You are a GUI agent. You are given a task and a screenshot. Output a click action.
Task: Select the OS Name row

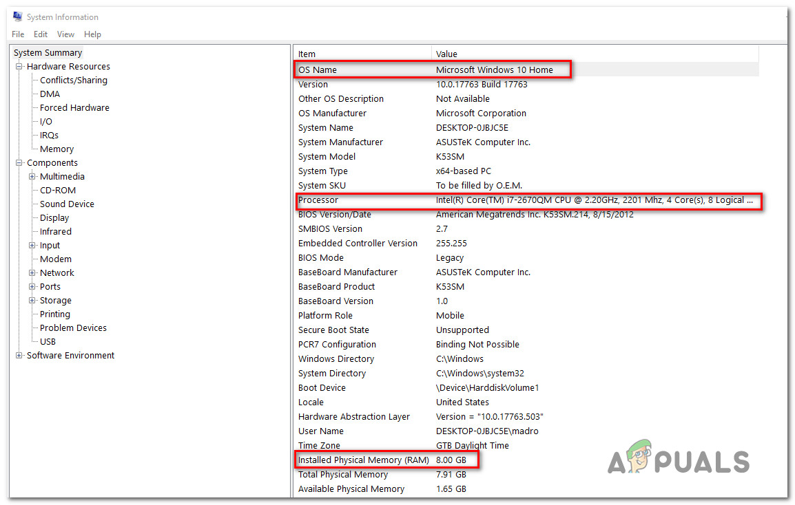coord(526,70)
